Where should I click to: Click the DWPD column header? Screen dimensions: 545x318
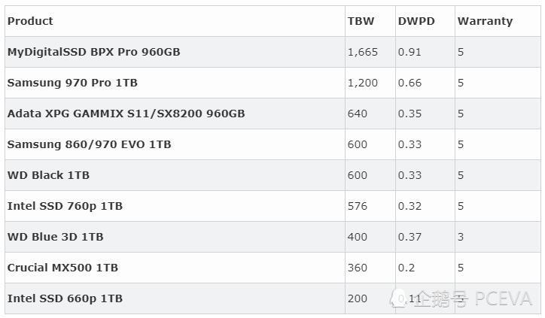416,21
